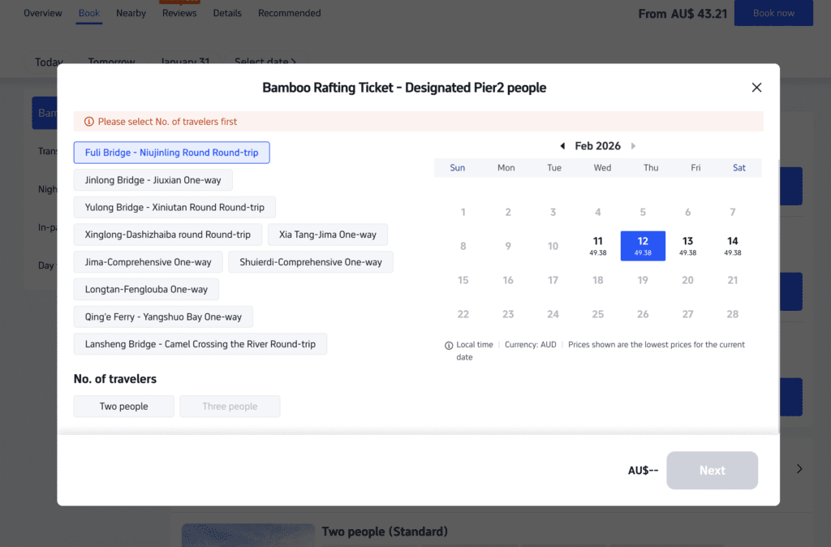Select Fuli Bridge - Niujinling Round-trip option
The height and width of the screenshot is (547, 831).
pos(171,153)
